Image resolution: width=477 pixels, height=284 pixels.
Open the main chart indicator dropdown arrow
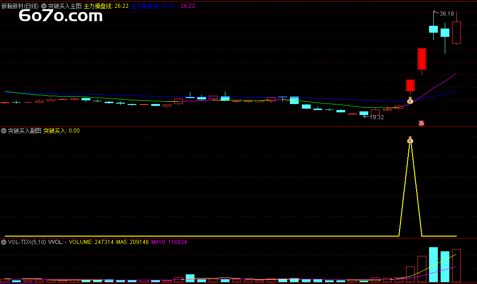click(44, 6)
